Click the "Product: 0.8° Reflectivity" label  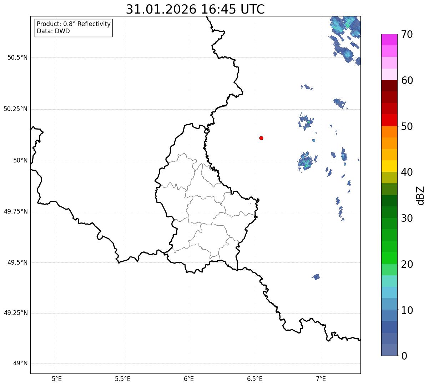[x=74, y=24]
